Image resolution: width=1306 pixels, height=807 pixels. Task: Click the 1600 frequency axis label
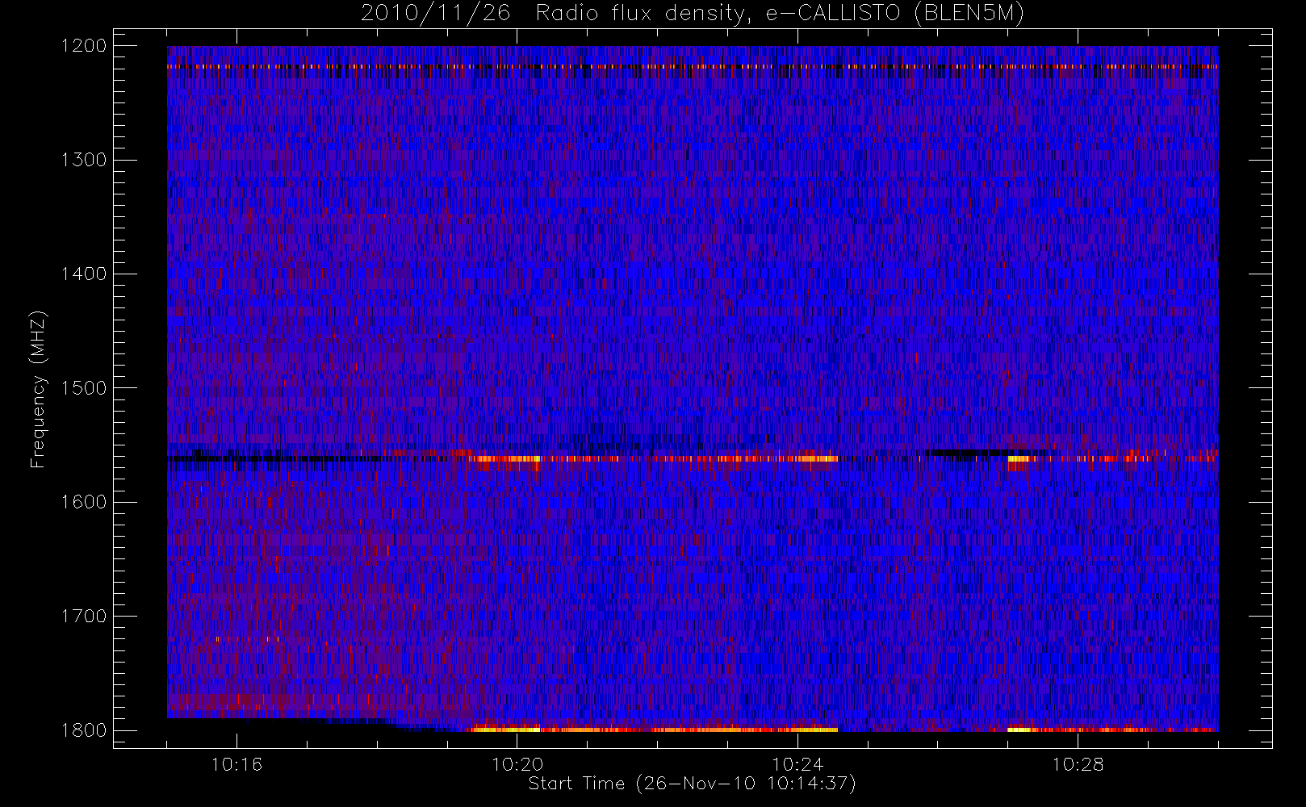tap(84, 502)
